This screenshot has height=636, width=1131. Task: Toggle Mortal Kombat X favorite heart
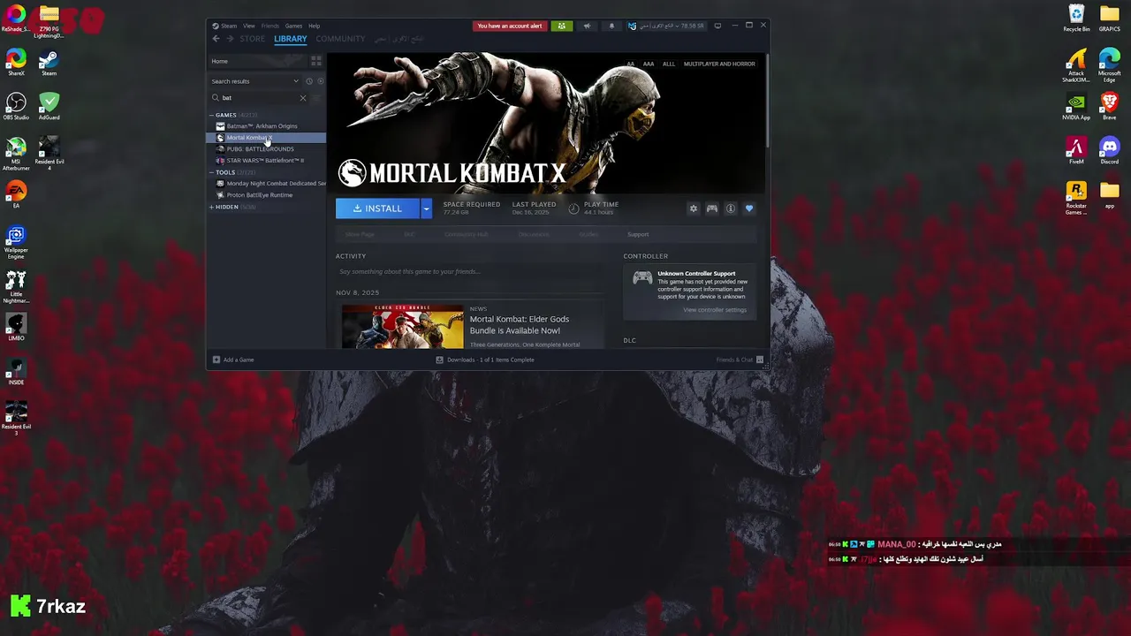[x=749, y=208]
